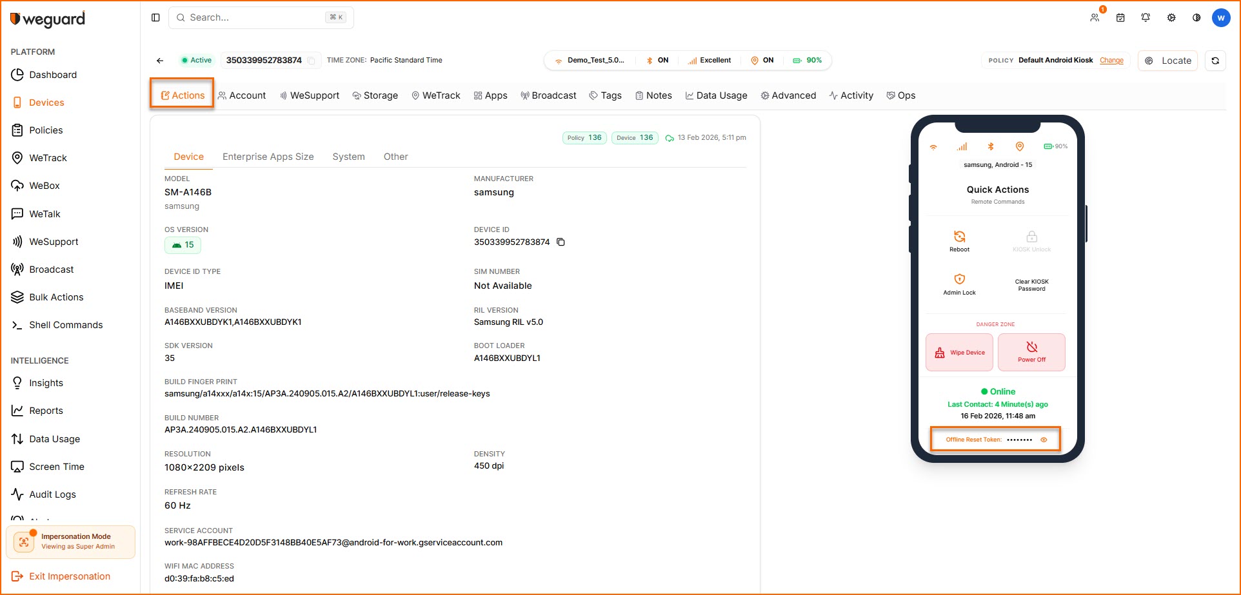Collapse the sidebar using panel toggle

tap(155, 18)
